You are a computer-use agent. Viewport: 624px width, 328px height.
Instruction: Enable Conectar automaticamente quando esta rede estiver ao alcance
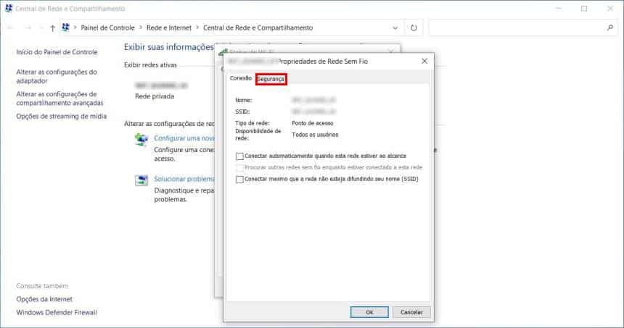tap(240, 156)
